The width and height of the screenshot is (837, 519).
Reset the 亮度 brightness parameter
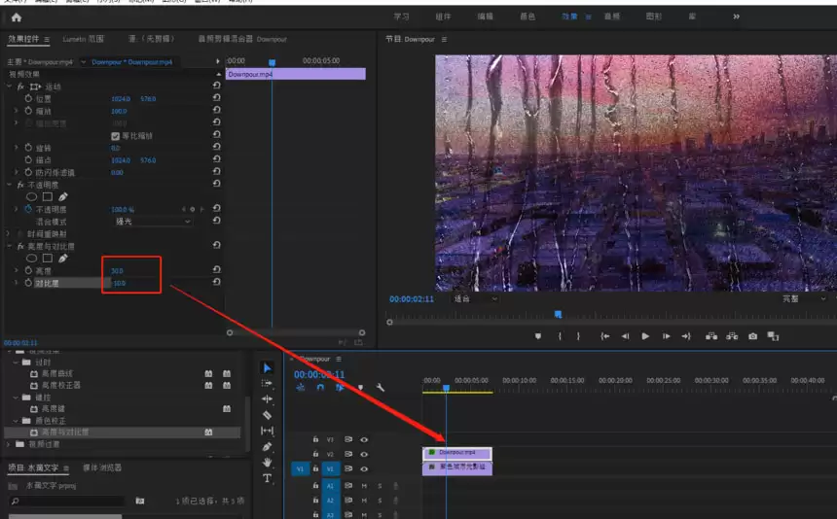coord(216,270)
